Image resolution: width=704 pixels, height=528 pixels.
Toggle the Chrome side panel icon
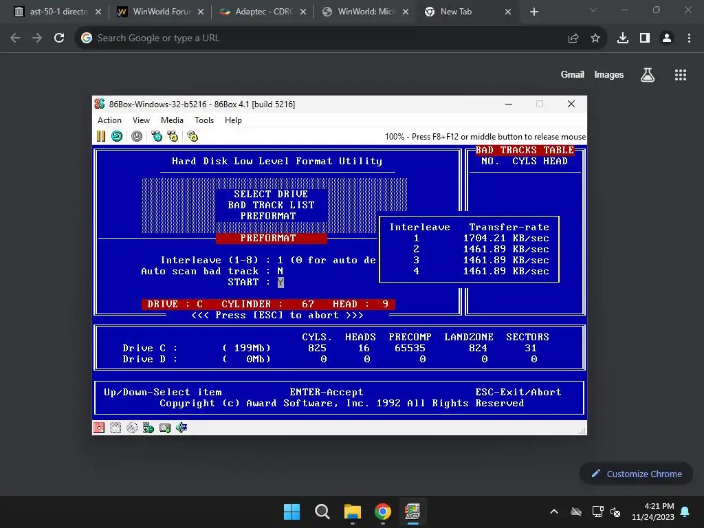tap(645, 38)
